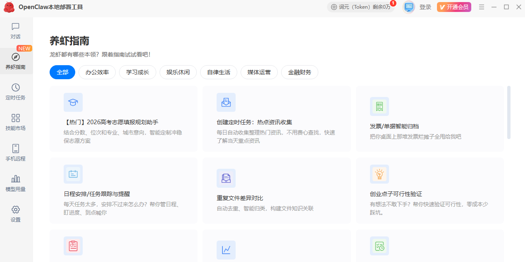Open 【热门】2026高考志愿填报规划助手 card title

[x=111, y=122]
